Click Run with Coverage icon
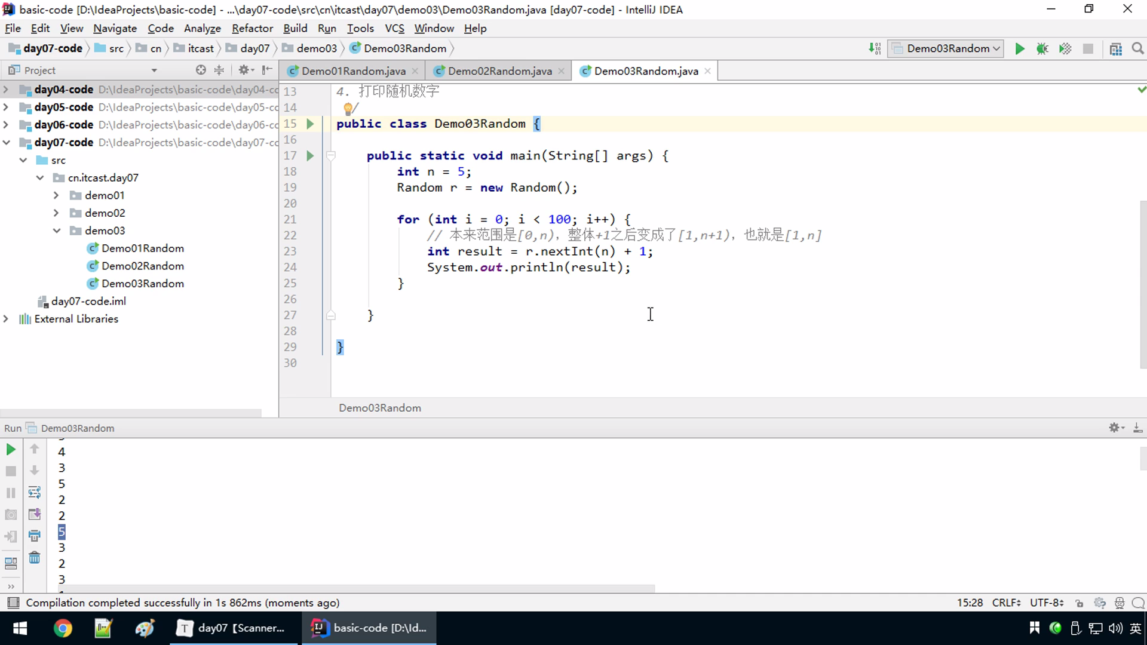 coord(1065,49)
